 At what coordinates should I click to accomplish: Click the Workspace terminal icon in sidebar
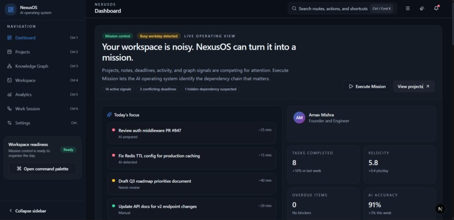coord(9,80)
